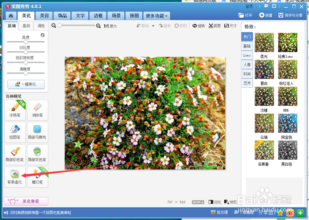Click the 尺寸 resize tool

click(231, 26)
